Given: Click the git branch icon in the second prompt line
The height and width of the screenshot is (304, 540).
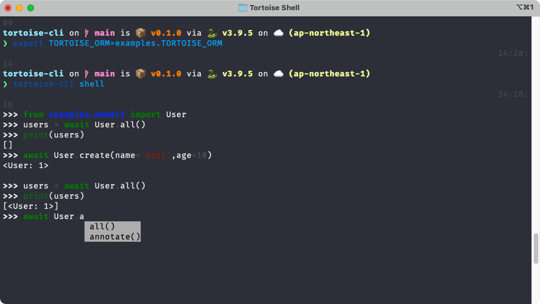Looking at the screenshot, I should coord(87,74).
